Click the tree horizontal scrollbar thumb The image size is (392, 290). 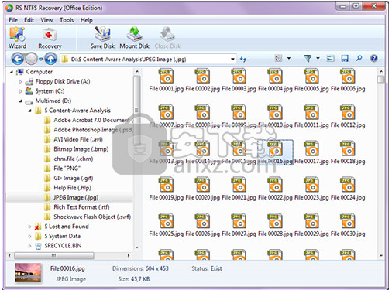coord(54,255)
